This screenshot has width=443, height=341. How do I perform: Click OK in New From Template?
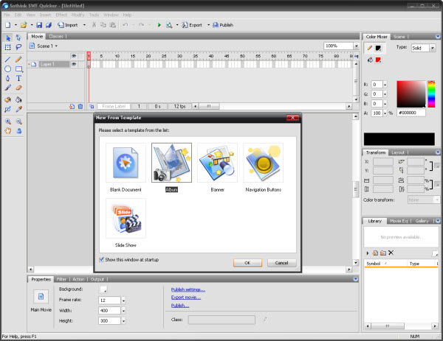pos(247,262)
